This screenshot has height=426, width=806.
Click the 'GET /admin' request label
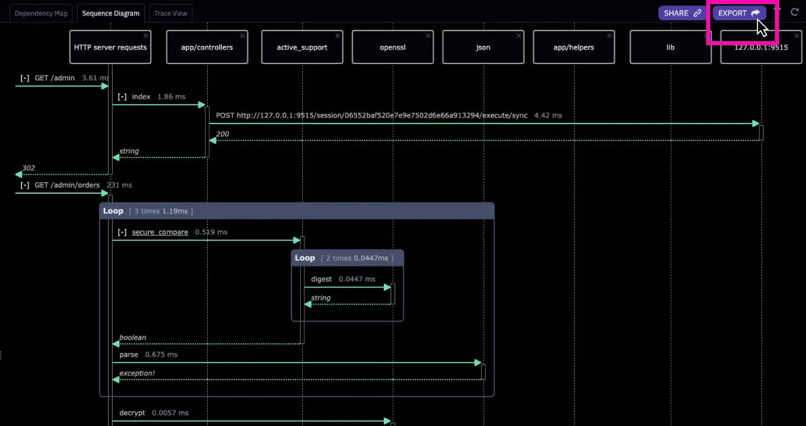click(x=55, y=78)
